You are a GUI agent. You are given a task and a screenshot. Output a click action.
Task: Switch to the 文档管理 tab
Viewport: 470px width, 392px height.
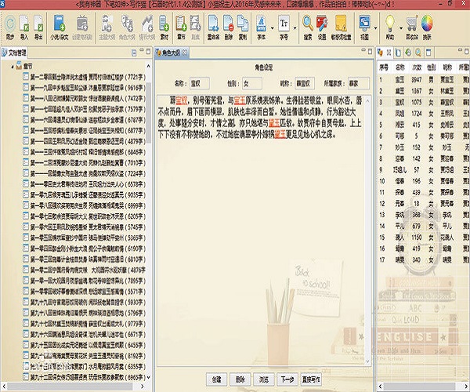click(x=14, y=53)
